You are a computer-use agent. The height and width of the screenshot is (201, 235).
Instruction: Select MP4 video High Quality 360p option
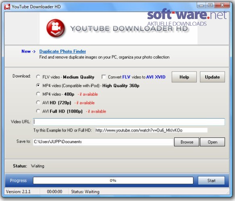tap(38, 85)
